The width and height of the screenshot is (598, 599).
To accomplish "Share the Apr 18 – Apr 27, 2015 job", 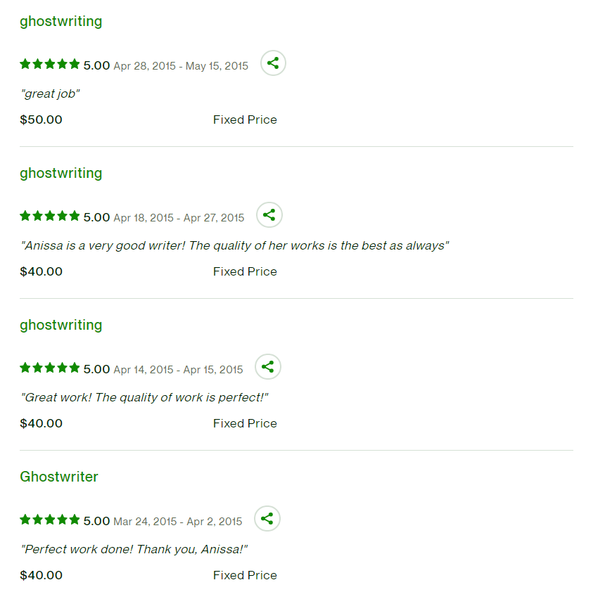I will 269,215.
